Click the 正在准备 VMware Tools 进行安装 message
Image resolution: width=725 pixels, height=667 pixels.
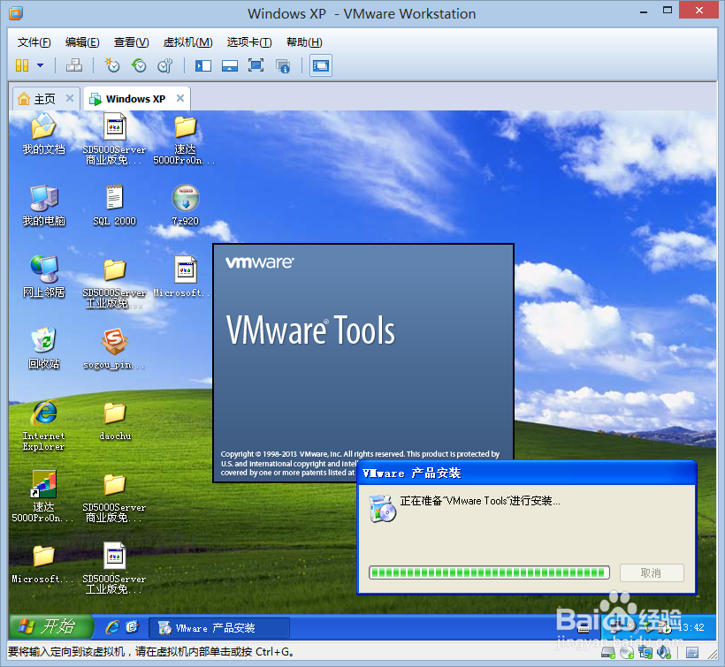(x=480, y=501)
